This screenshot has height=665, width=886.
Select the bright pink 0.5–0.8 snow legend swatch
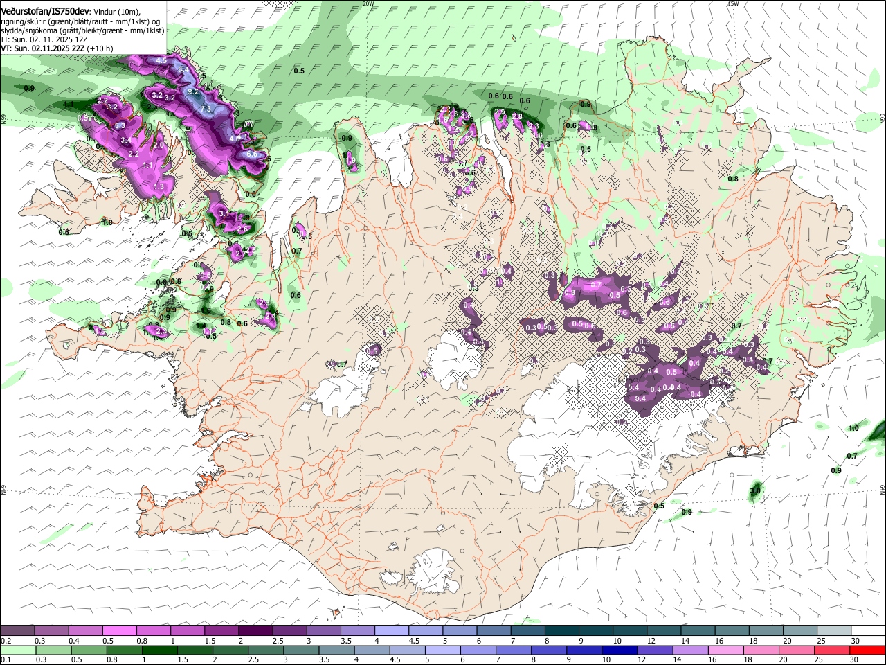[x=120, y=630]
